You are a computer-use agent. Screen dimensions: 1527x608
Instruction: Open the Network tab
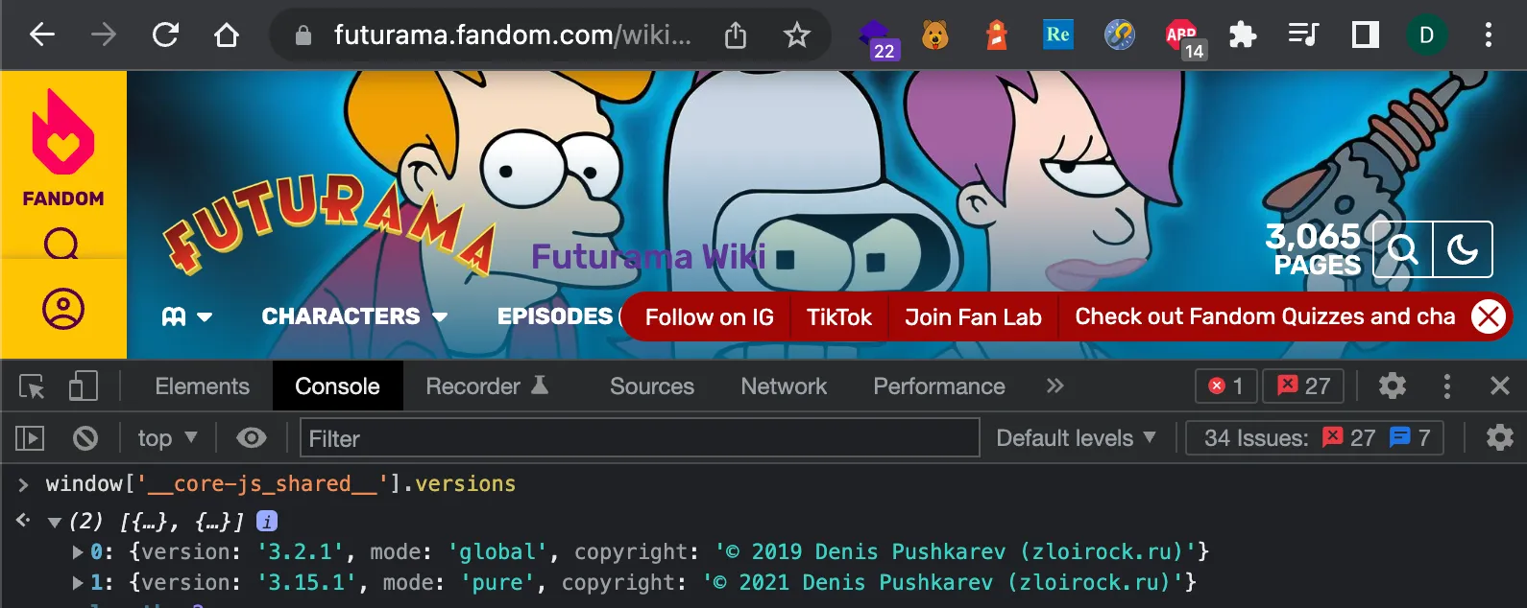tap(784, 386)
